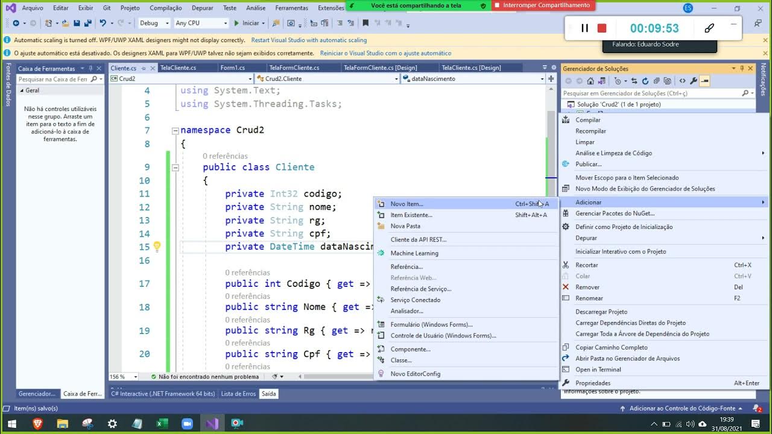The width and height of the screenshot is (772, 434).
Task: Collapse the public class Cliente block
Action: click(175, 168)
